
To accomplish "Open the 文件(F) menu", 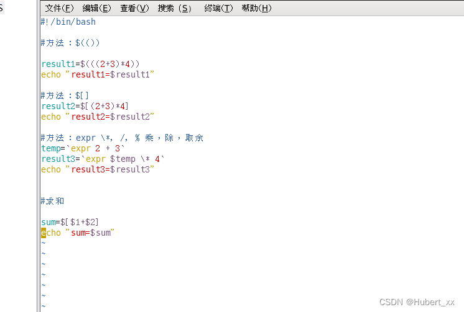I will [x=59, y=8].
